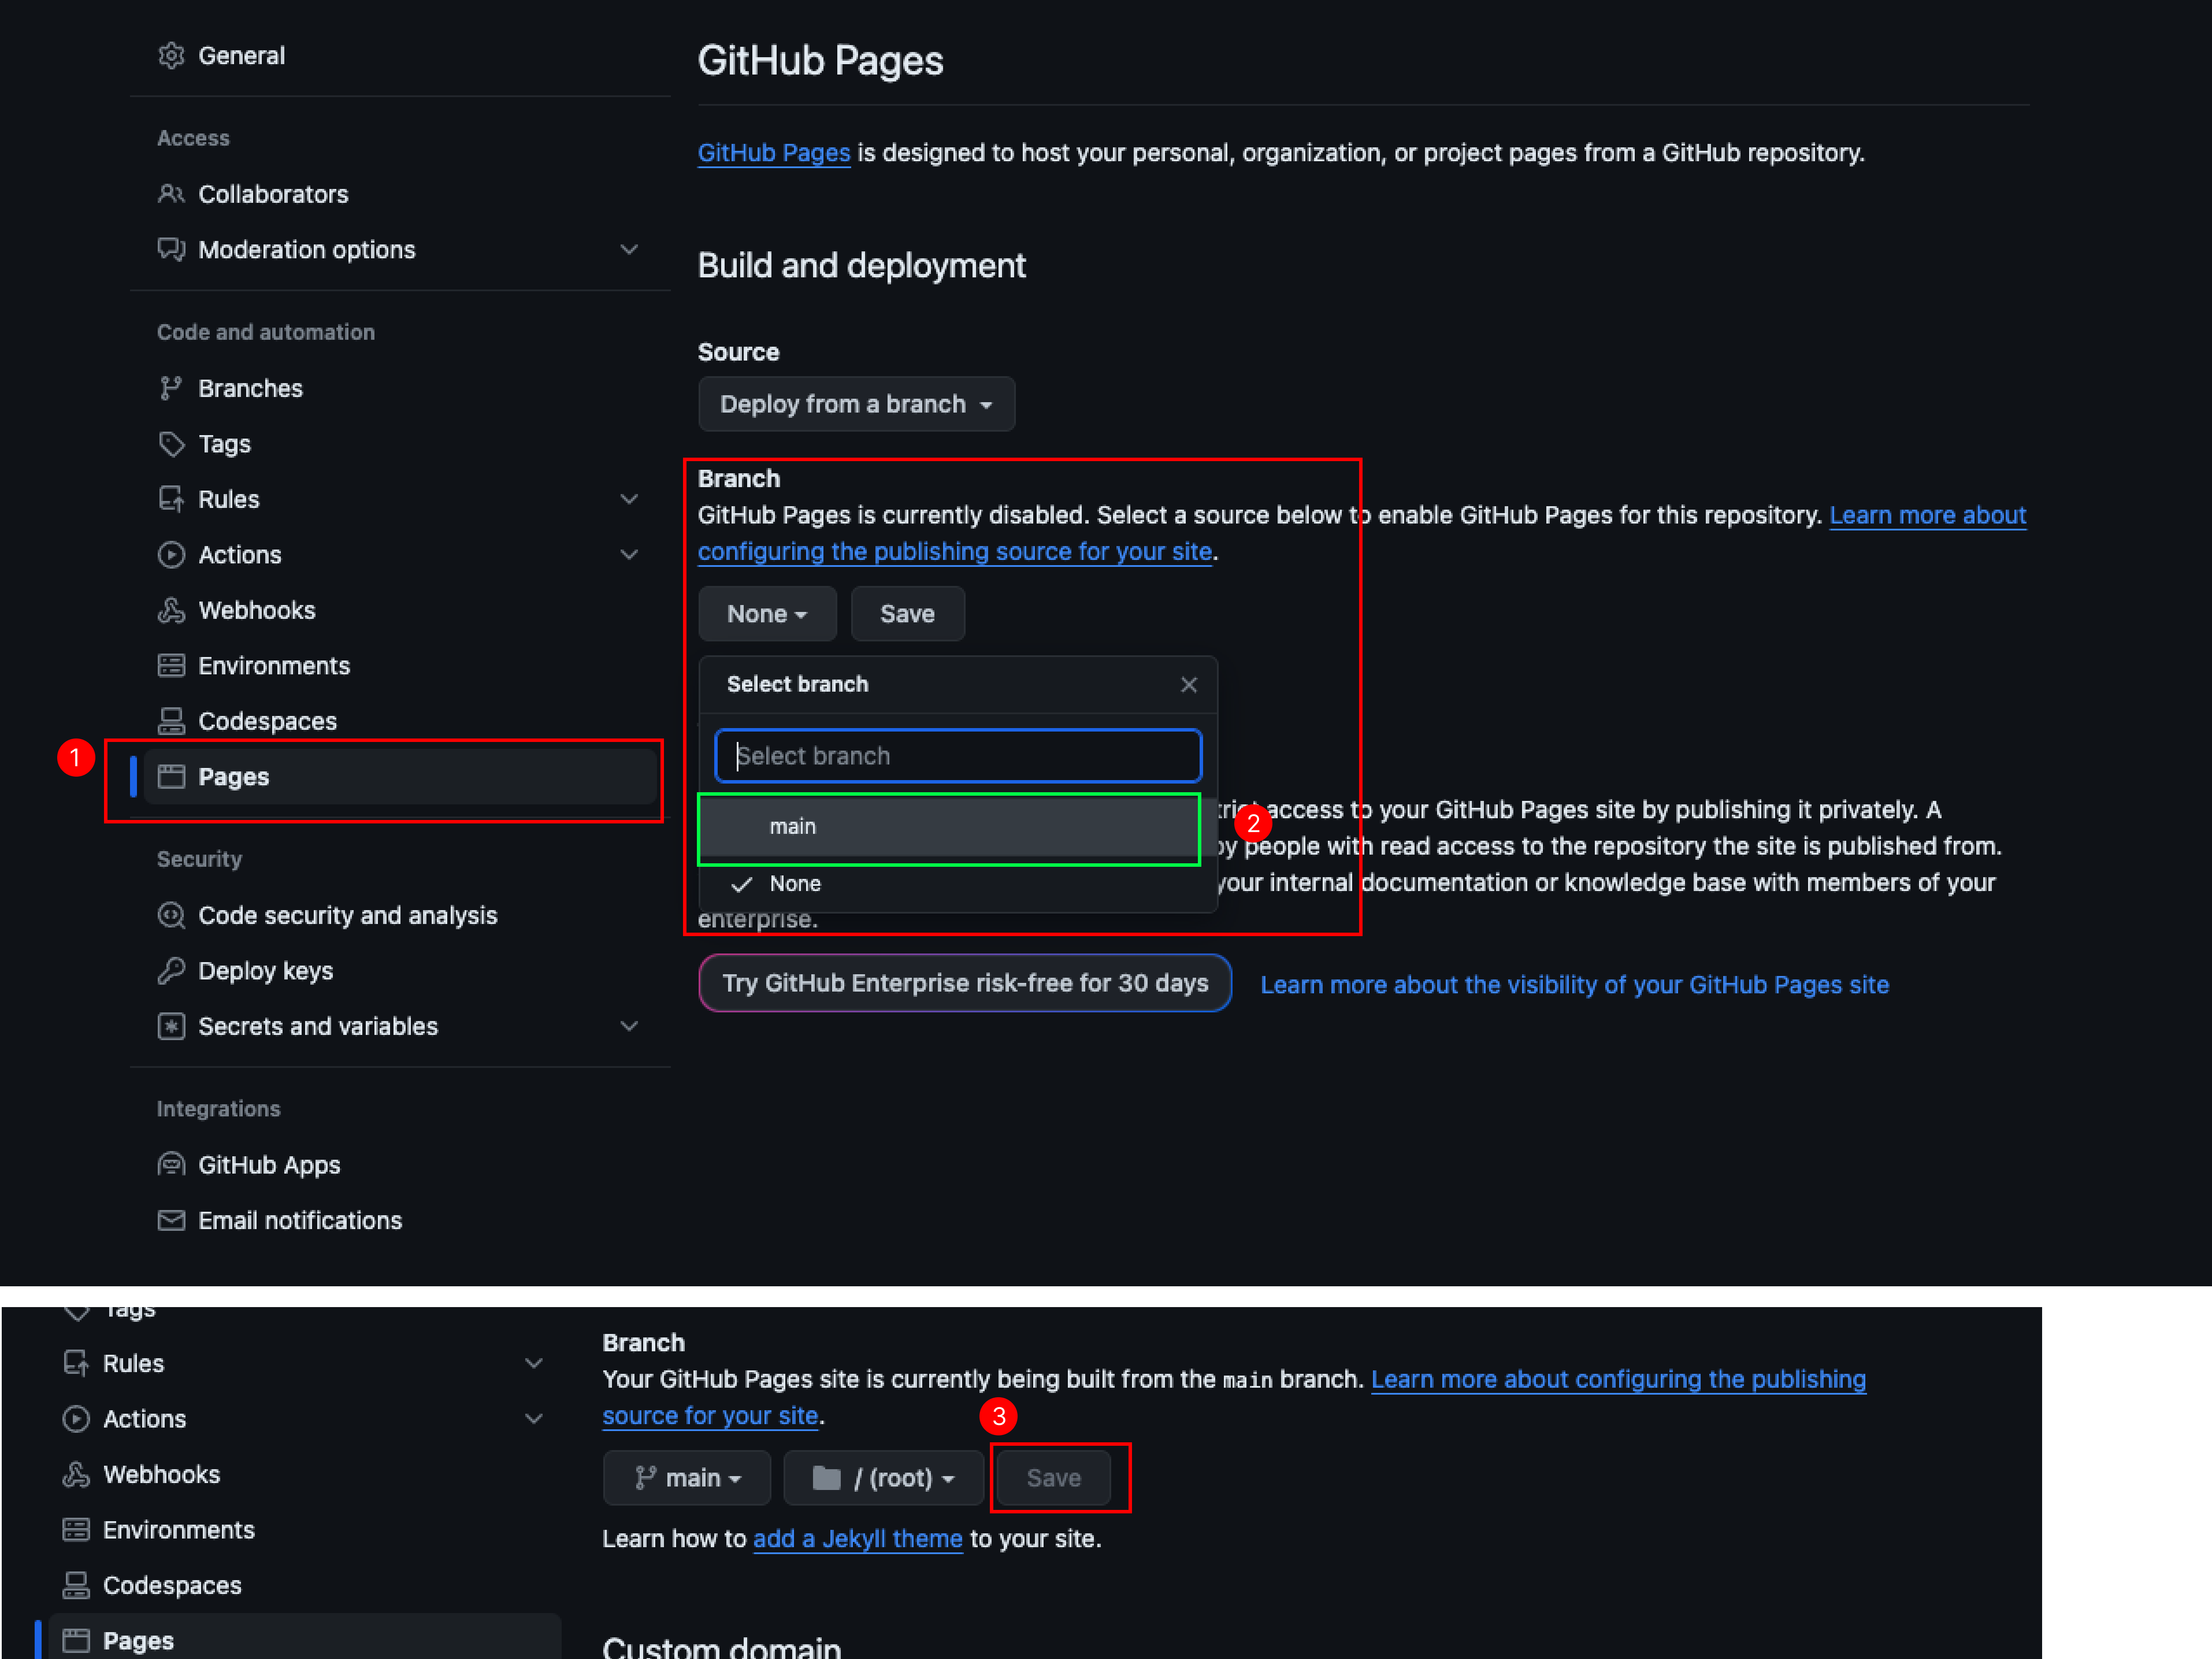Open Tags settings page
Image resolution: width=2212 pixels, height=1659 pixels.
pos(224,444)
